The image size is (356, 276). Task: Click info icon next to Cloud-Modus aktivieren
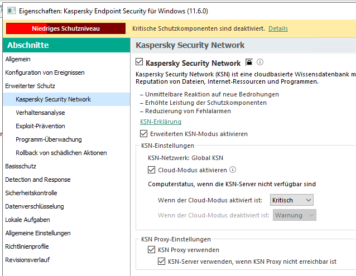[x=233, y=170]
